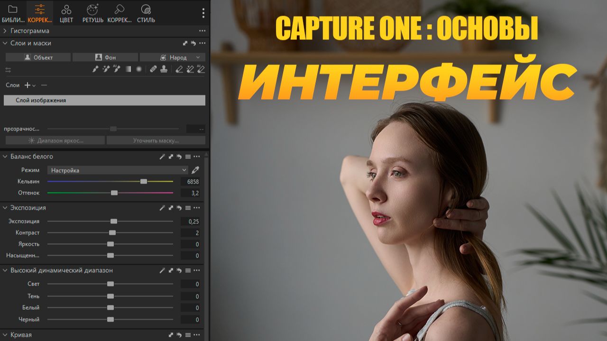The width and height of the screenshot is (607, 341).
Task: Click the Свет highlight slider
Action: click(x=110, y=284)
